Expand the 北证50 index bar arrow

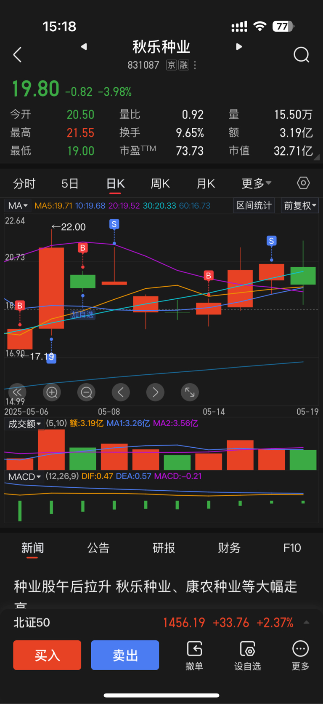(307, 622)
